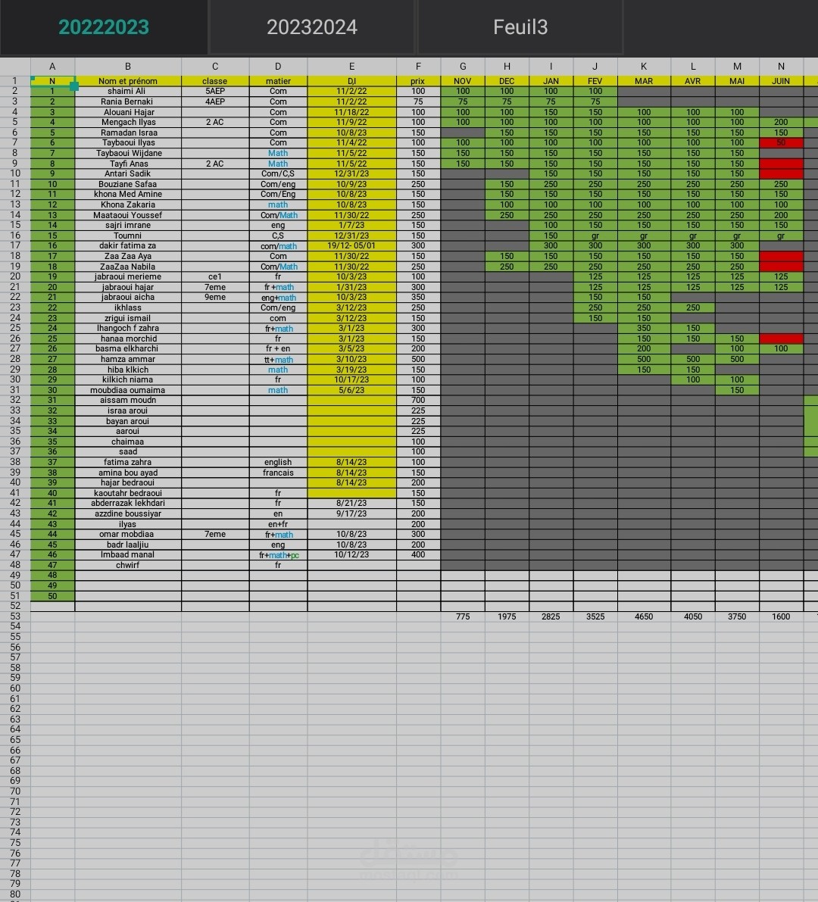Select the 'Bouziane Safaa' name cell

click(128, 184)
